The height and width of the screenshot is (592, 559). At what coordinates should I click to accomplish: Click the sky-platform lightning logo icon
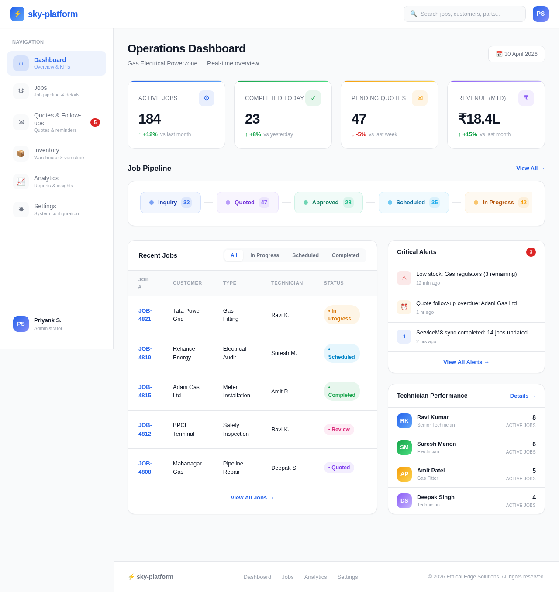tap(17, 14)
